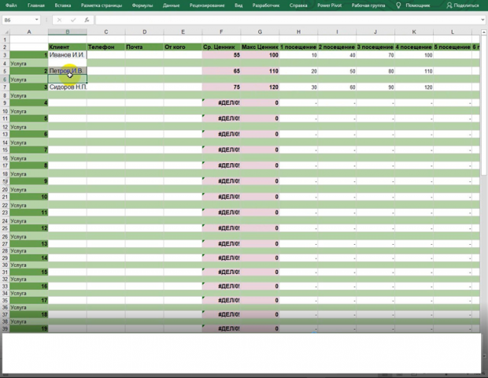Select column B header
Image resolution: width=488 pixels, height=378 pixels.
pos(68,31)
